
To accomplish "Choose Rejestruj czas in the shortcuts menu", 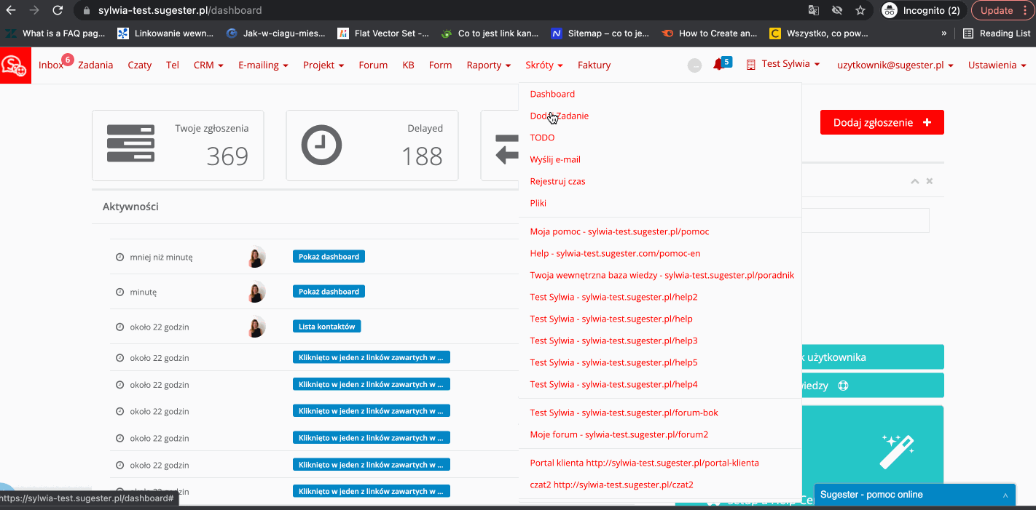I will [557, 181].
